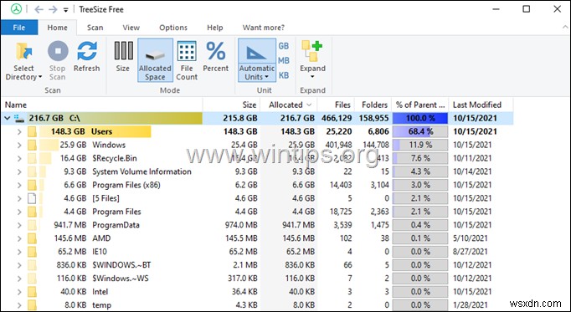
Task: Expand the Program Files (x86) folder
Action: [x=19, y=185]
